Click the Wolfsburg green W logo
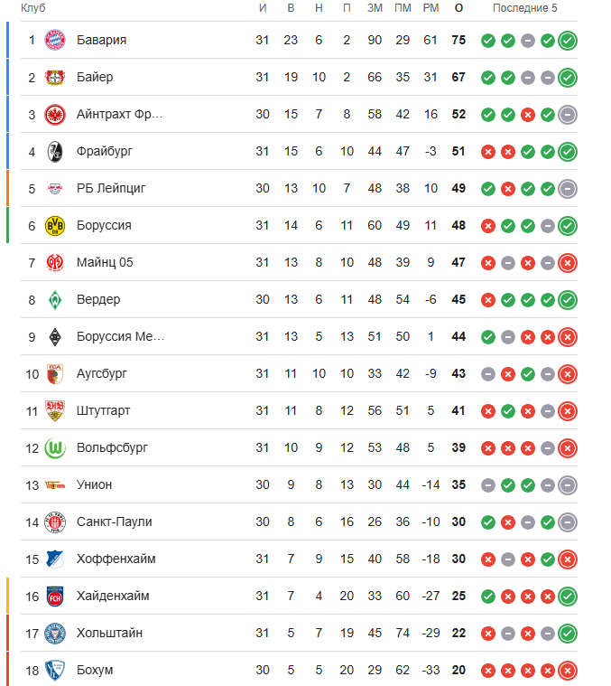Screen dimensions: 611x686 55,447
